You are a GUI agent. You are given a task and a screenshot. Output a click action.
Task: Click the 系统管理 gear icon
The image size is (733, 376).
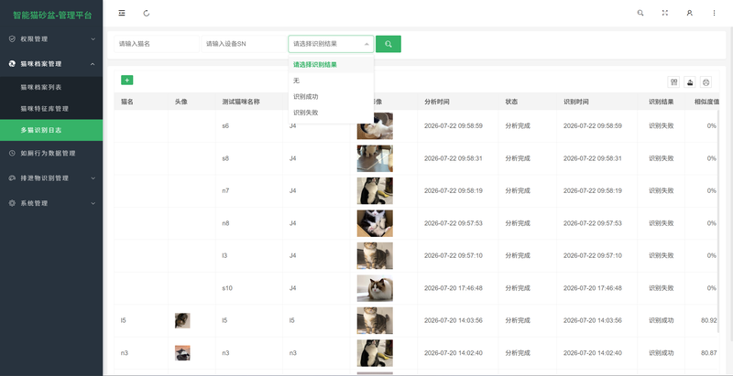pyautogui.click(x=12, y=203)
